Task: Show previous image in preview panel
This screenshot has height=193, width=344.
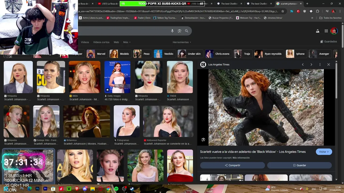Action: [303, 65]
